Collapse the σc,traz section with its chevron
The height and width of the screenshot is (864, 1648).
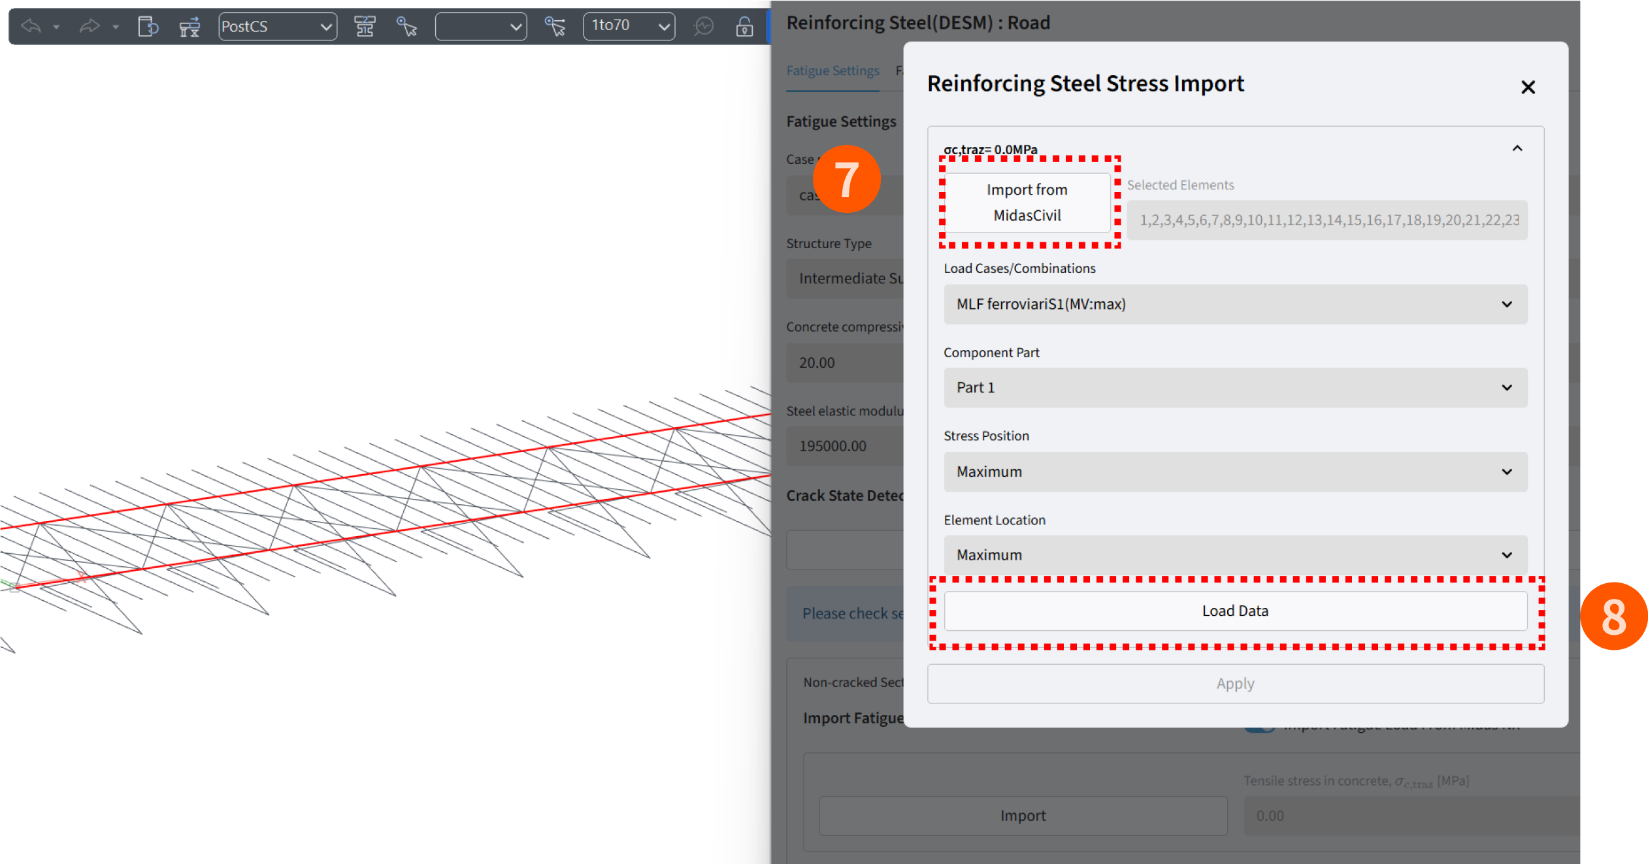[1517, 148]
